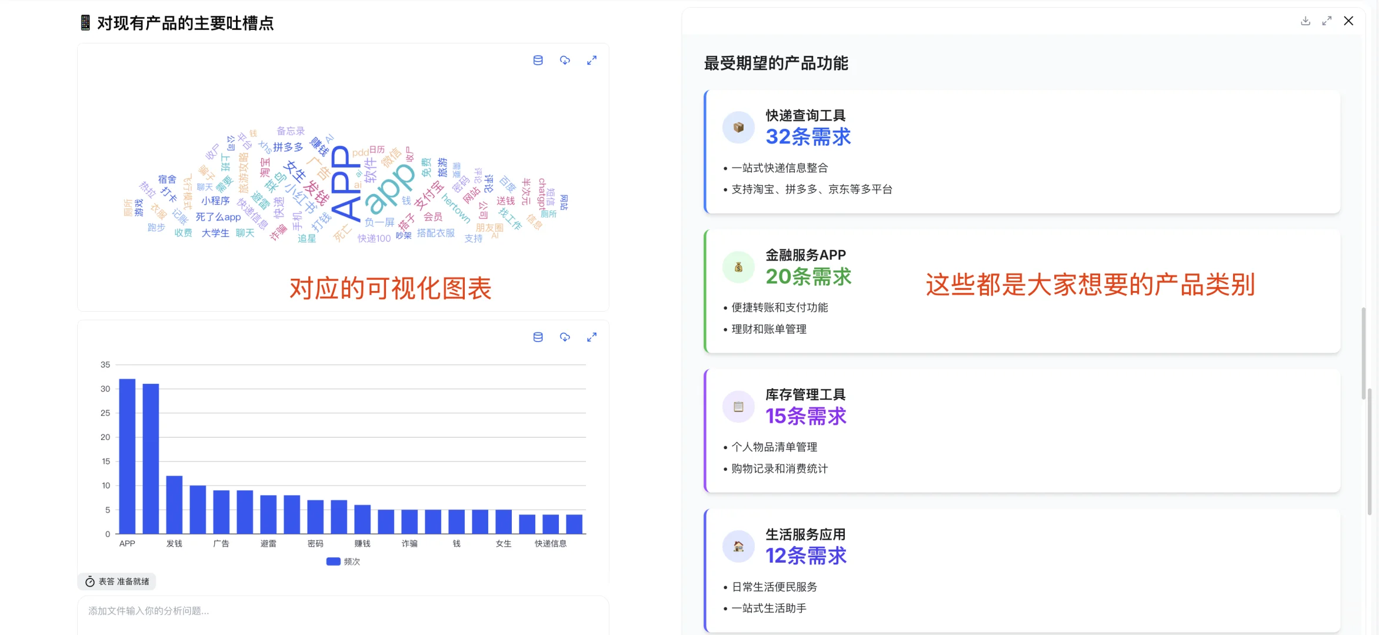The height and width of the screenshot is (635, 1379).
Task: Expand the word cloud to fullscreen
Action: pyautogui.click(x=592, y=61)
